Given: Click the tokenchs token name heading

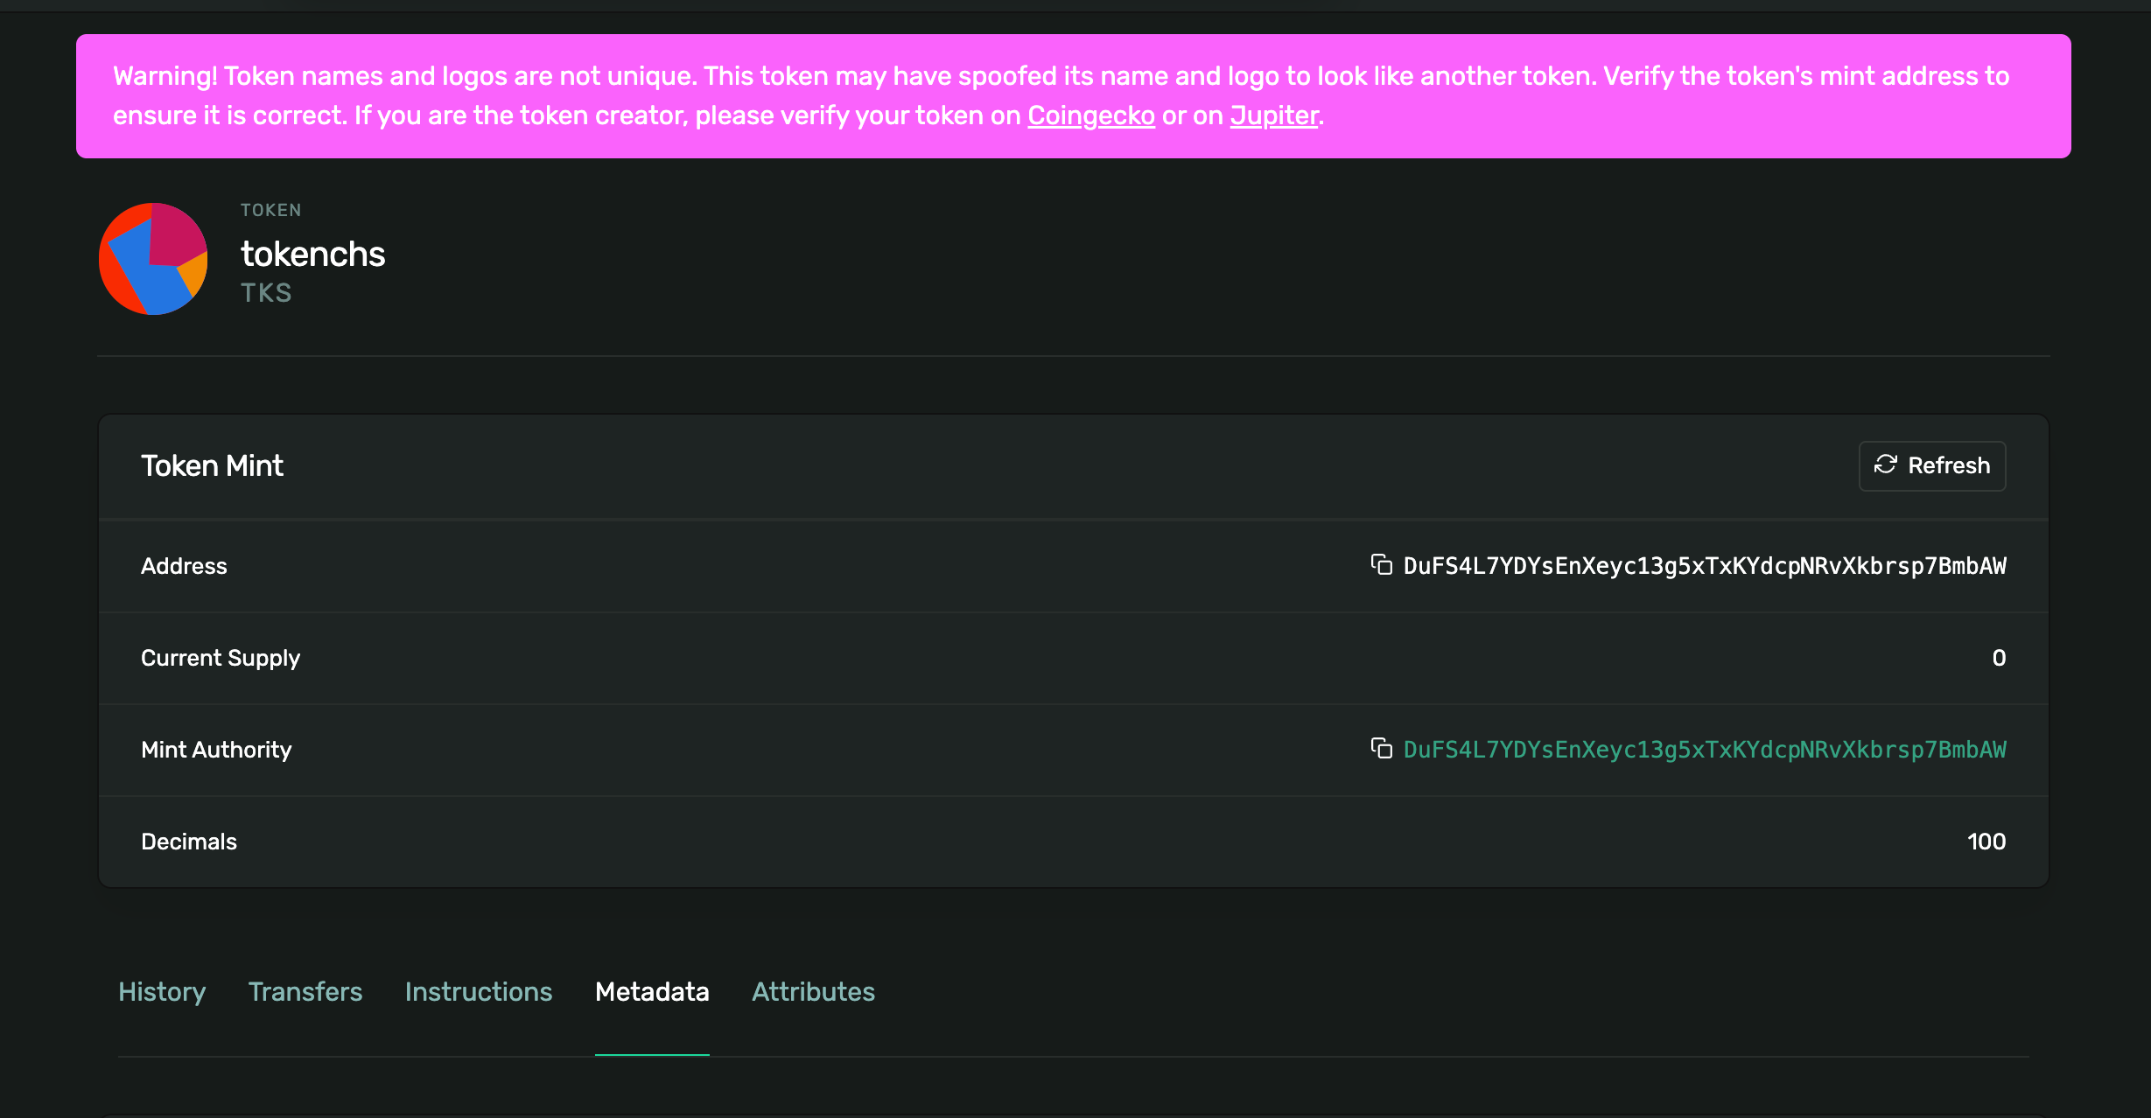Looking at the screenshot, I should [x=312, y=254].
